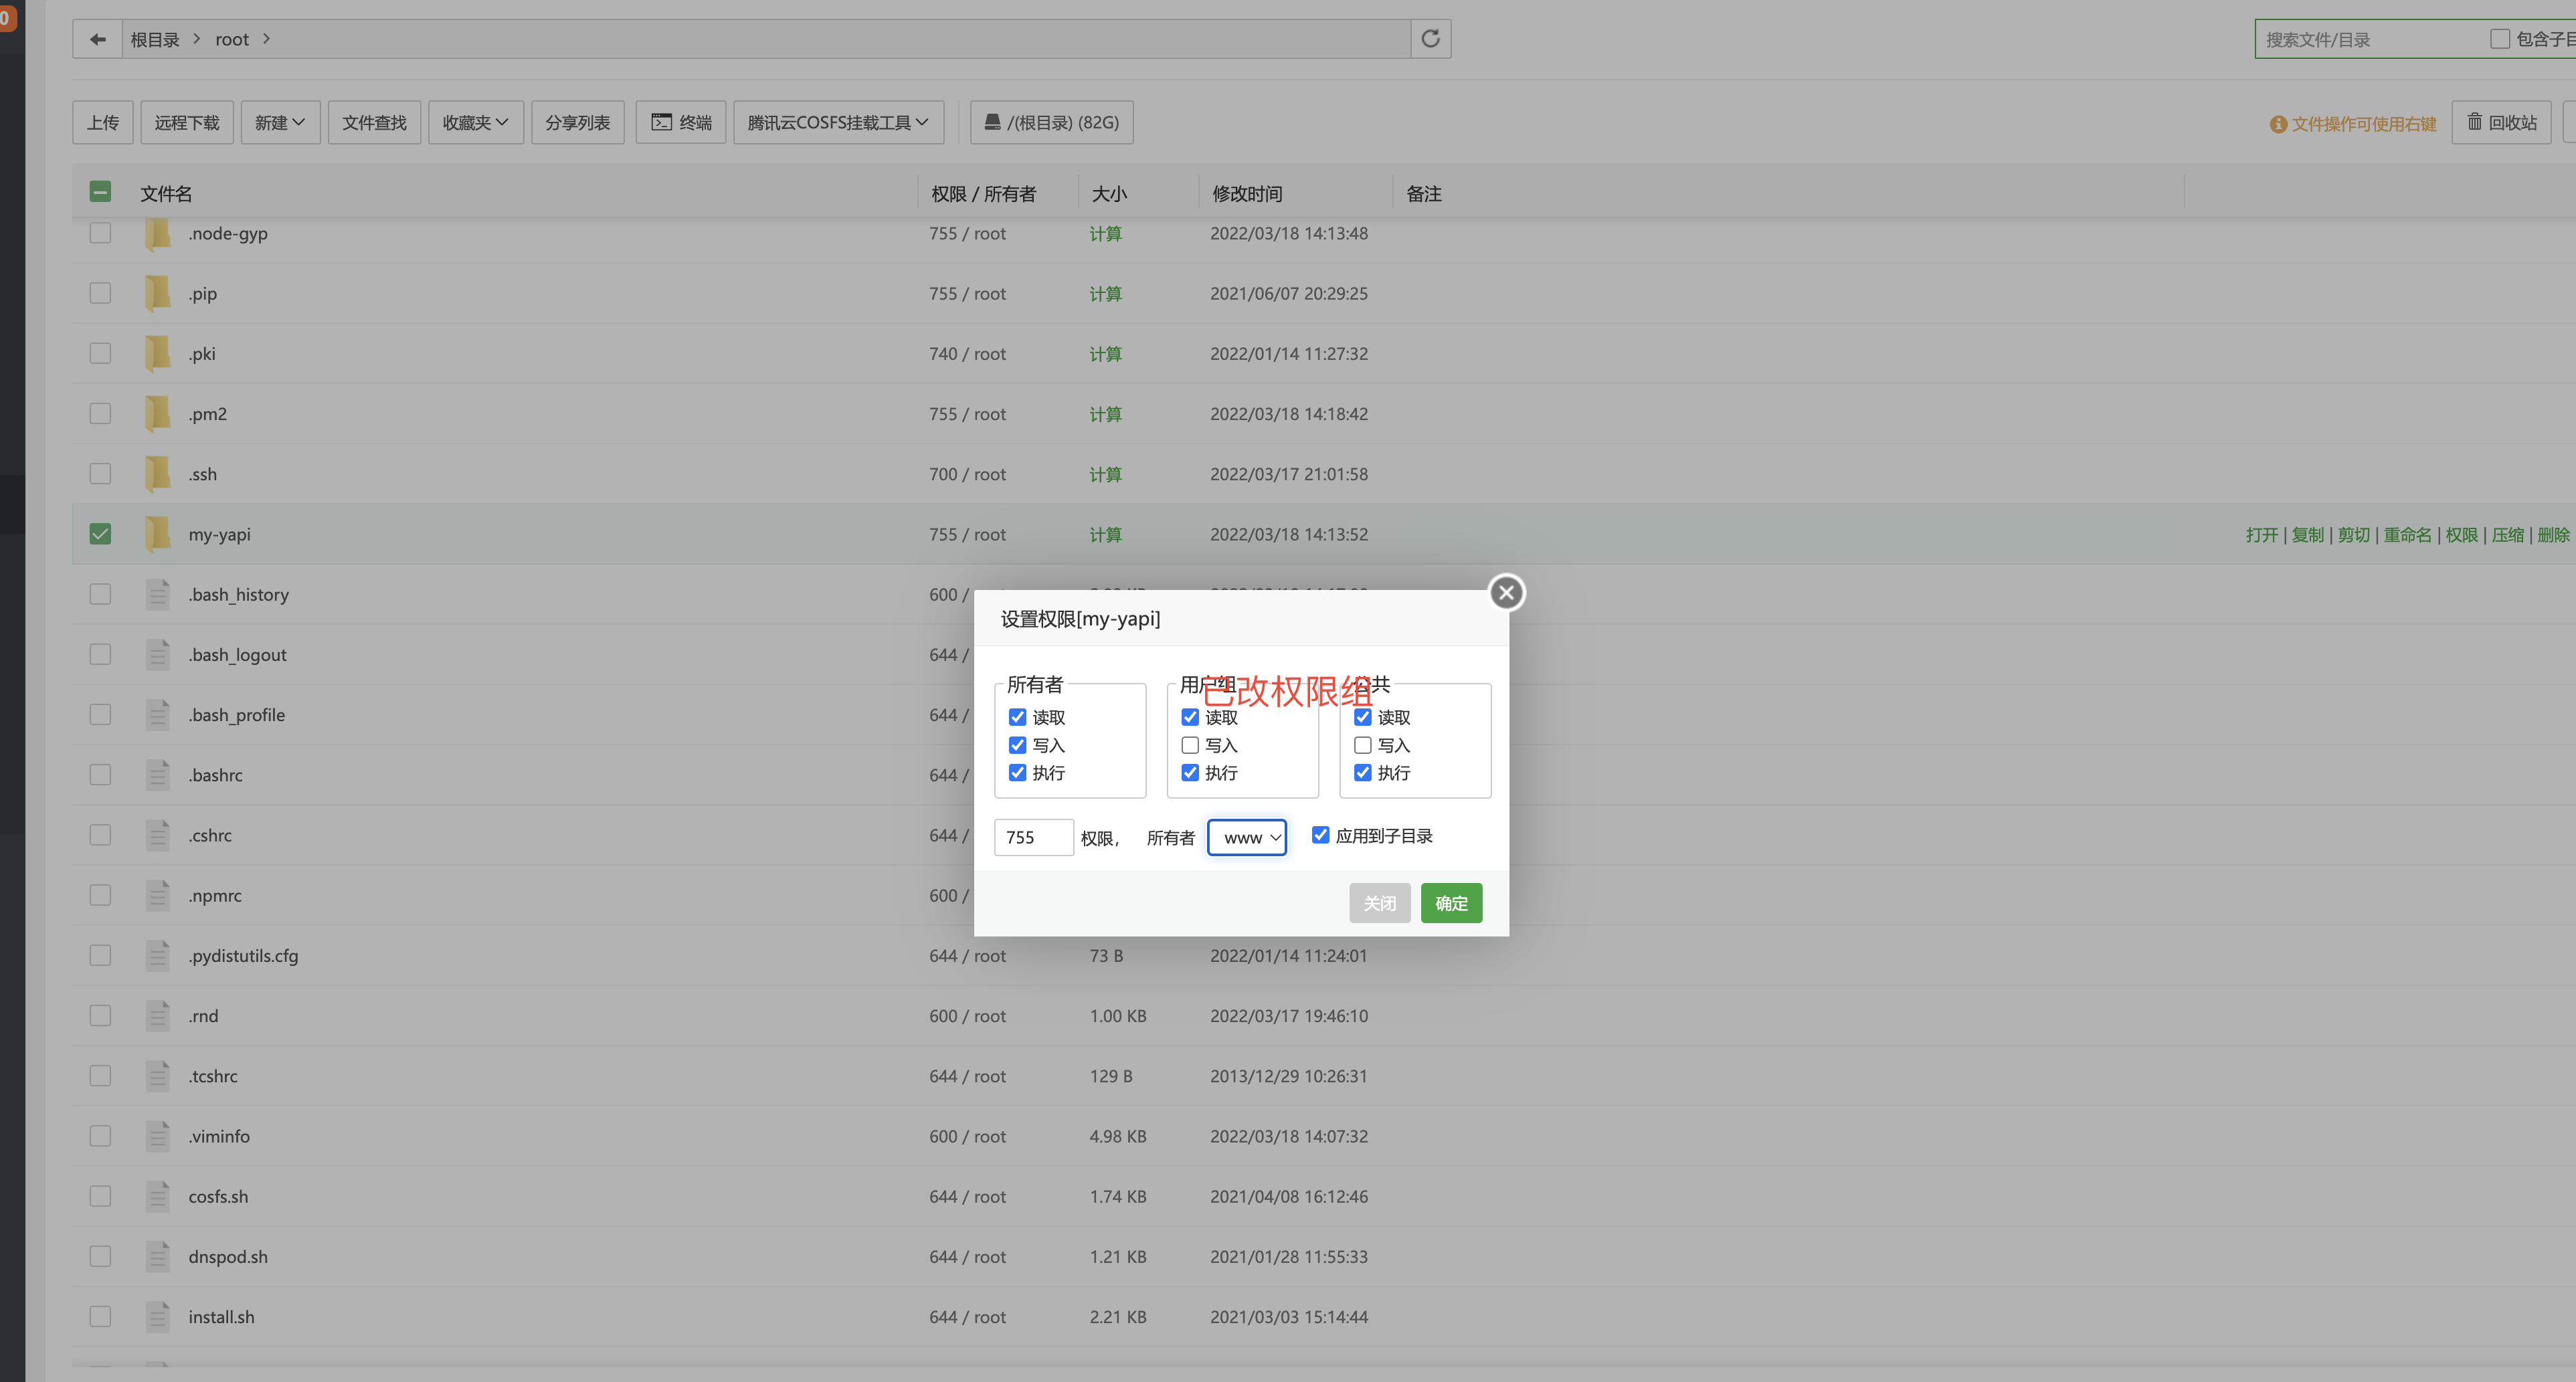This screenshot has width=2576, height=1382.
Task: Calculate size via 计算 for .ssh
Action: point(1105,474)
